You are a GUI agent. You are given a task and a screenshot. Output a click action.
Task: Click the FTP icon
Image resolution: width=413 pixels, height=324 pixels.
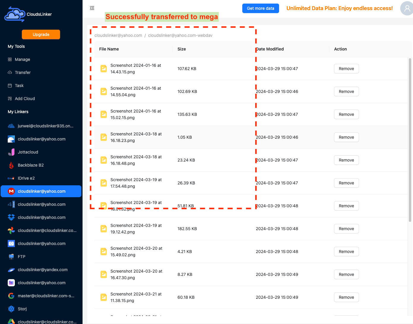11,257
